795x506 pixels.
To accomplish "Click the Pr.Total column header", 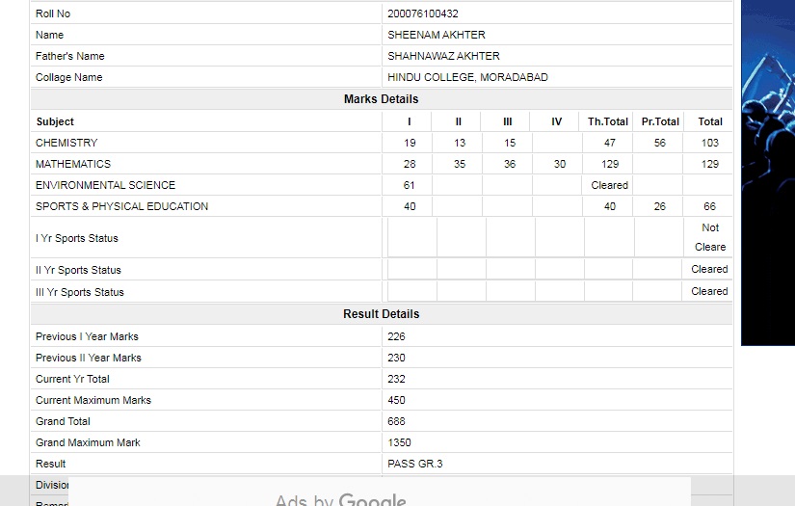I will [660, 121].
